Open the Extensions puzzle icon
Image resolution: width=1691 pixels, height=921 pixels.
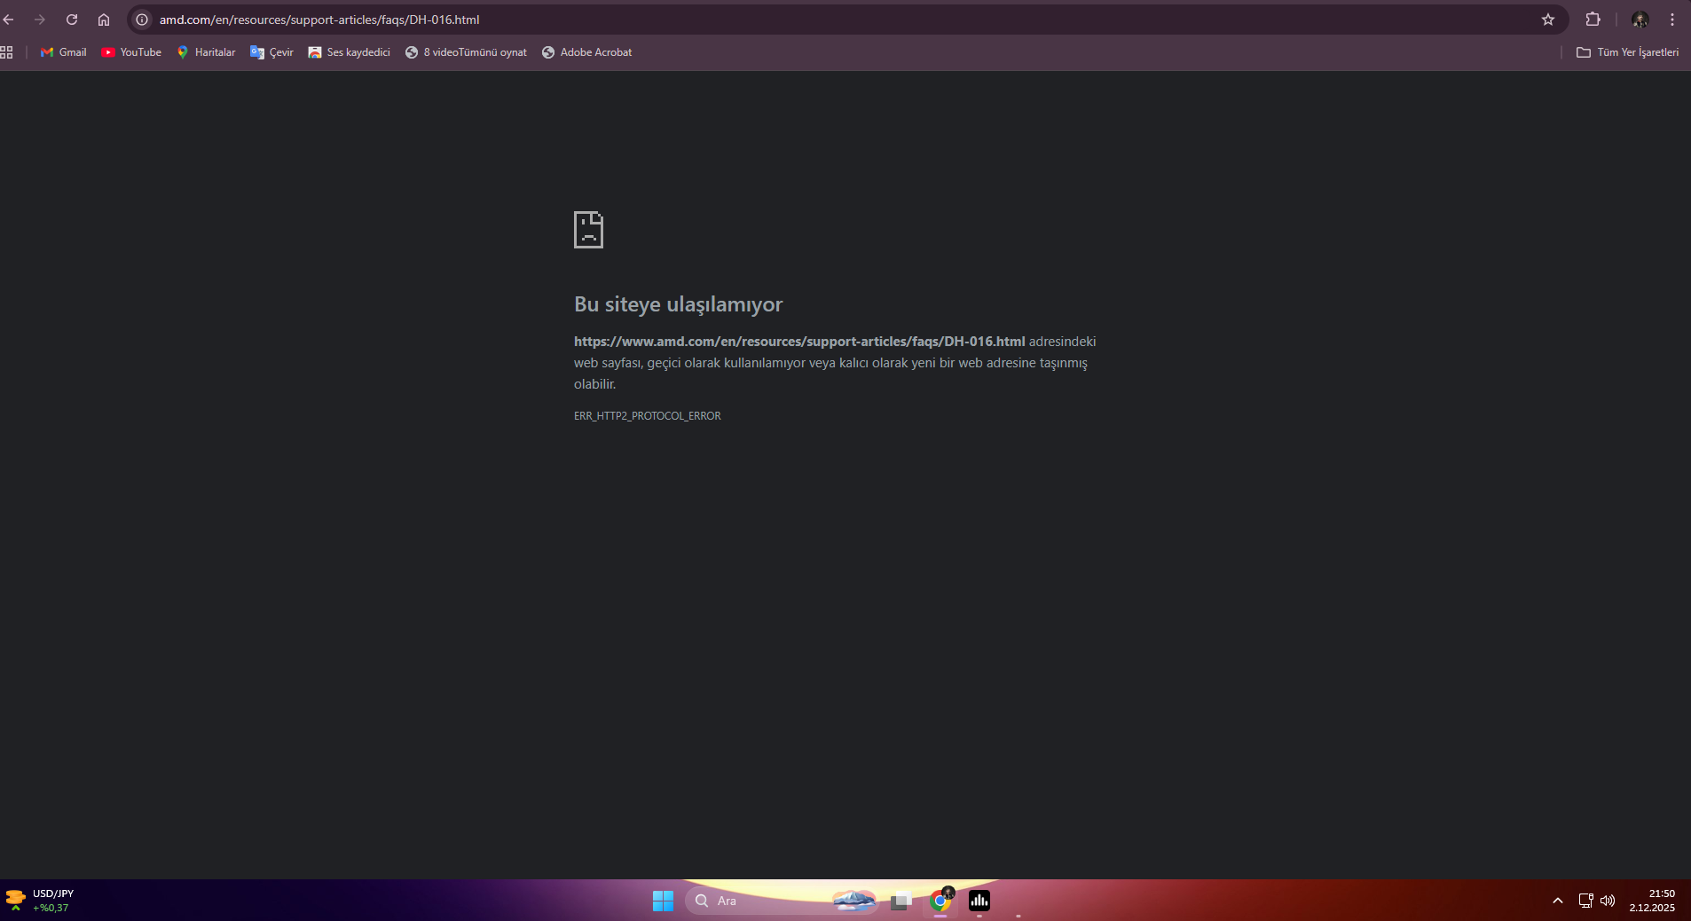pyautogui.click(x=1593, y=20)
